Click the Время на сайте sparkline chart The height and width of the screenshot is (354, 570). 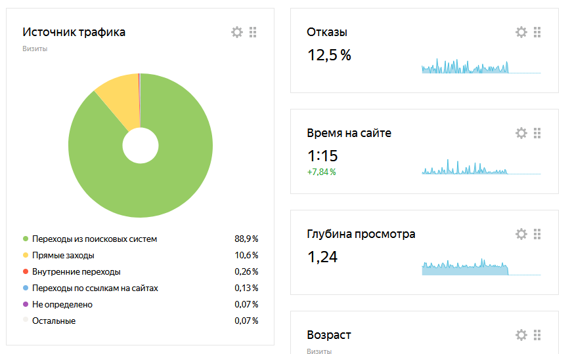point(481,167)
